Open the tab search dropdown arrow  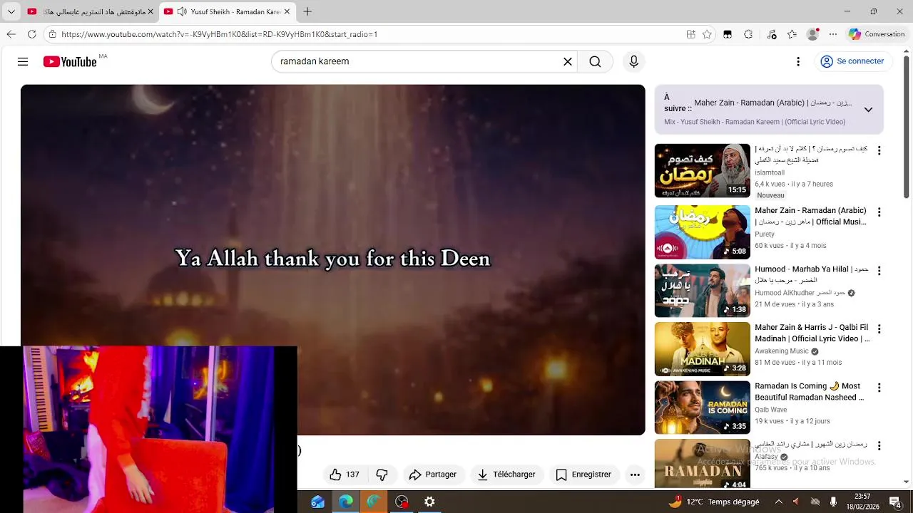(x=11, y=11)
